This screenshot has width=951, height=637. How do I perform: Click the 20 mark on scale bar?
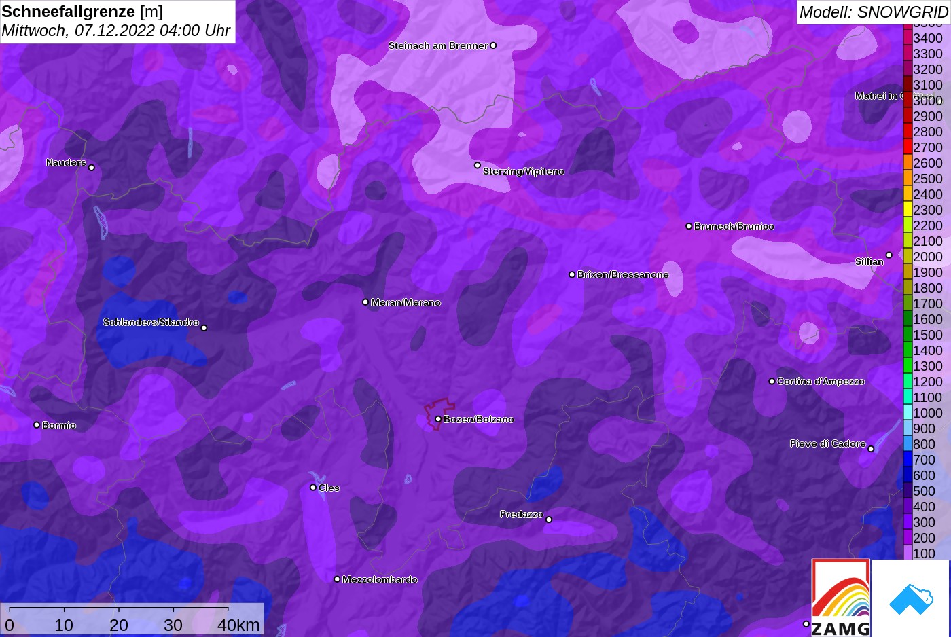click(x=119, y=625)
